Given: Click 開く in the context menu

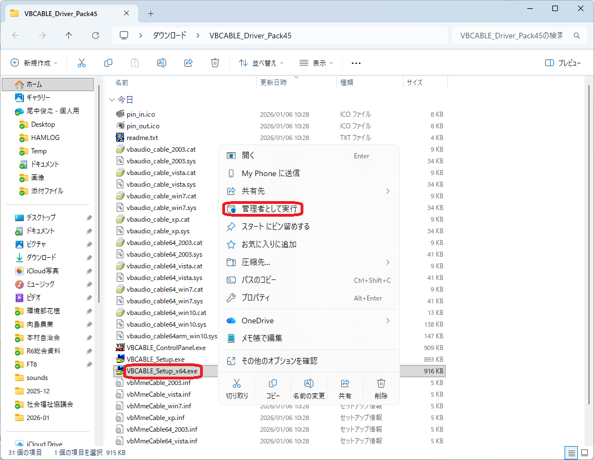Looking at the screenshot, I should tap(309, 156).
